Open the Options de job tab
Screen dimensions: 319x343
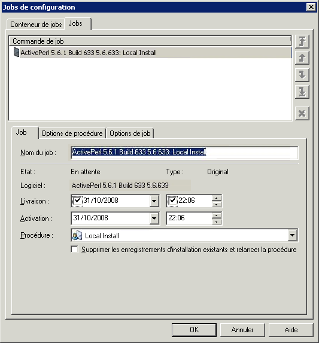click(x=130, y=133)
